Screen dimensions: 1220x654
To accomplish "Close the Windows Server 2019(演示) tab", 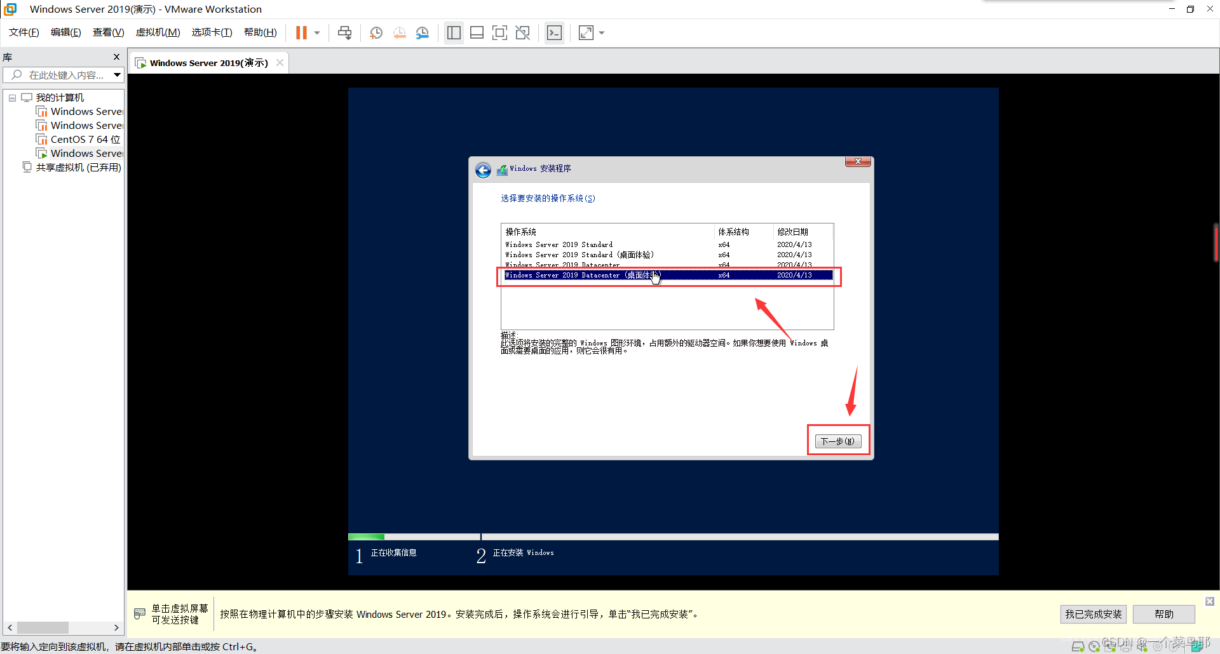I will pyautogui.click(x=280, y=63).
